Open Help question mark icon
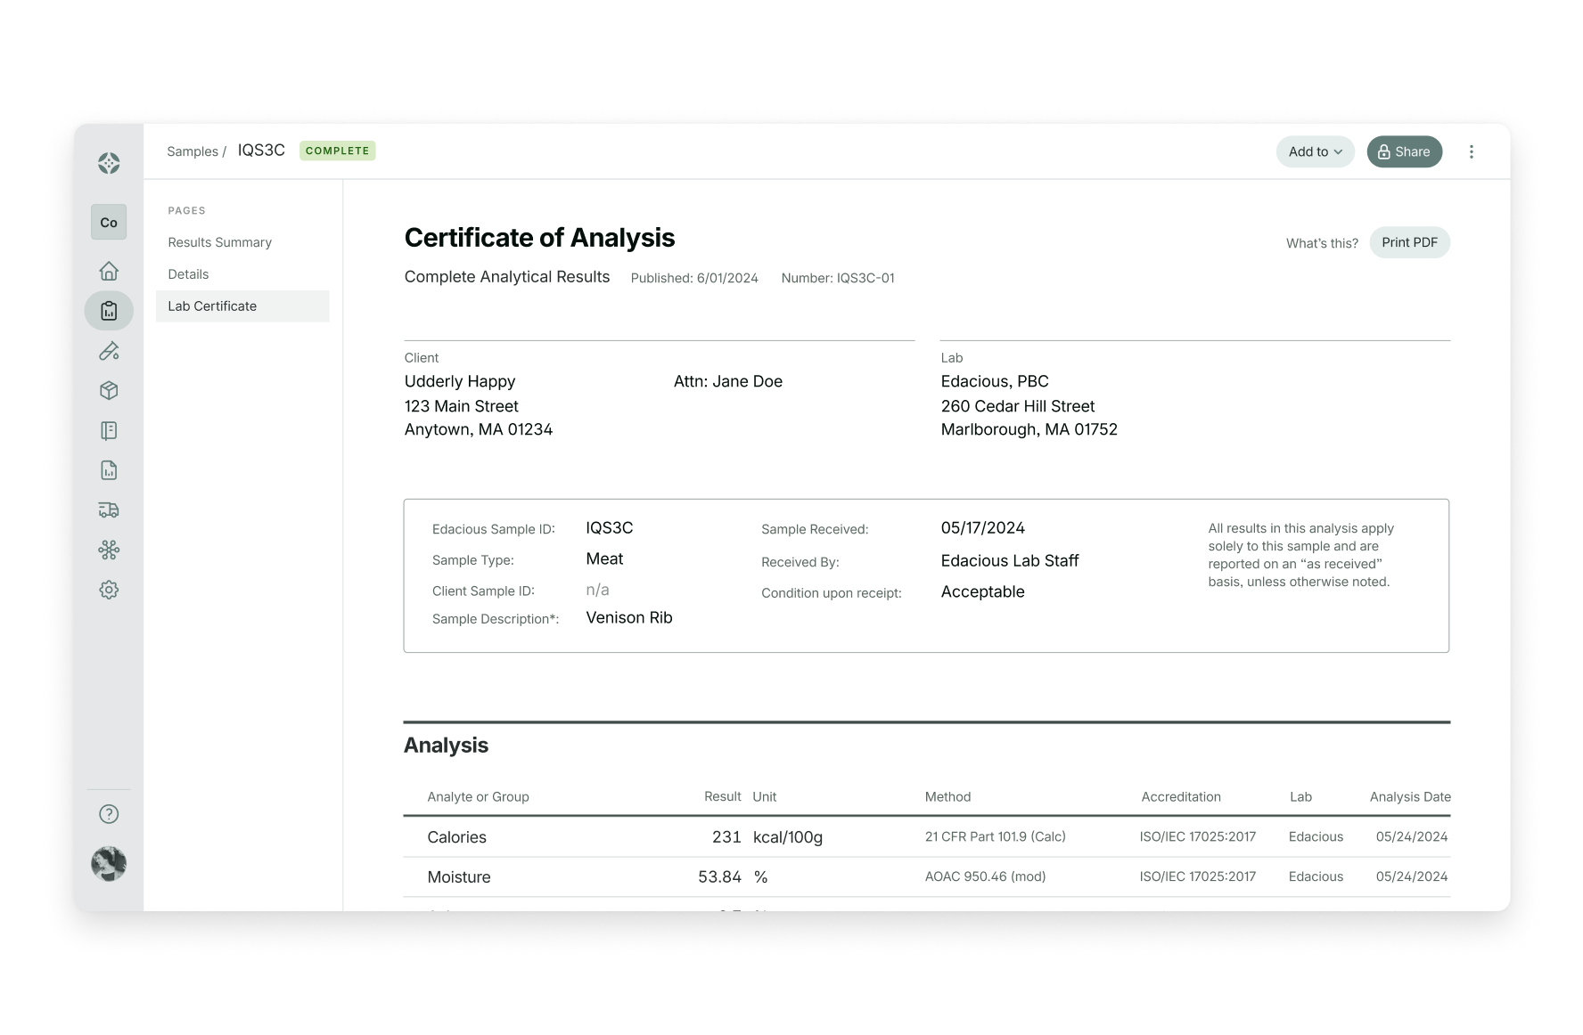The width and height of the screenshot is (1583, 1035). [109, 814]
